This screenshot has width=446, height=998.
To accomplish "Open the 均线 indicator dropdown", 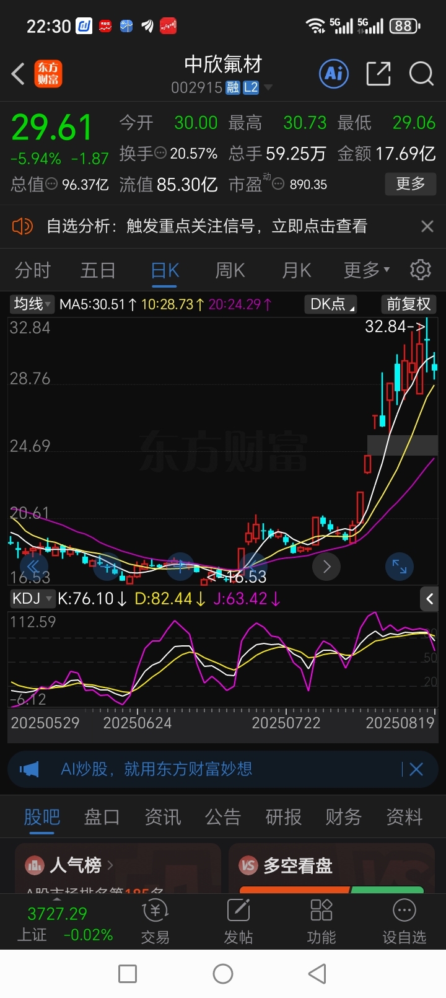I will click(33, 304).
